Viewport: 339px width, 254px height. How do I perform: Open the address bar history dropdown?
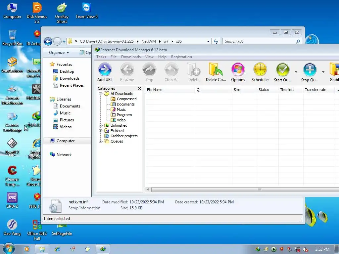[x=208, y=41]
